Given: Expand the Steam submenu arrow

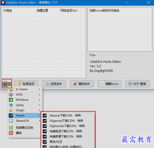Looking at the screenshot, I should click(x=39, y=116).
